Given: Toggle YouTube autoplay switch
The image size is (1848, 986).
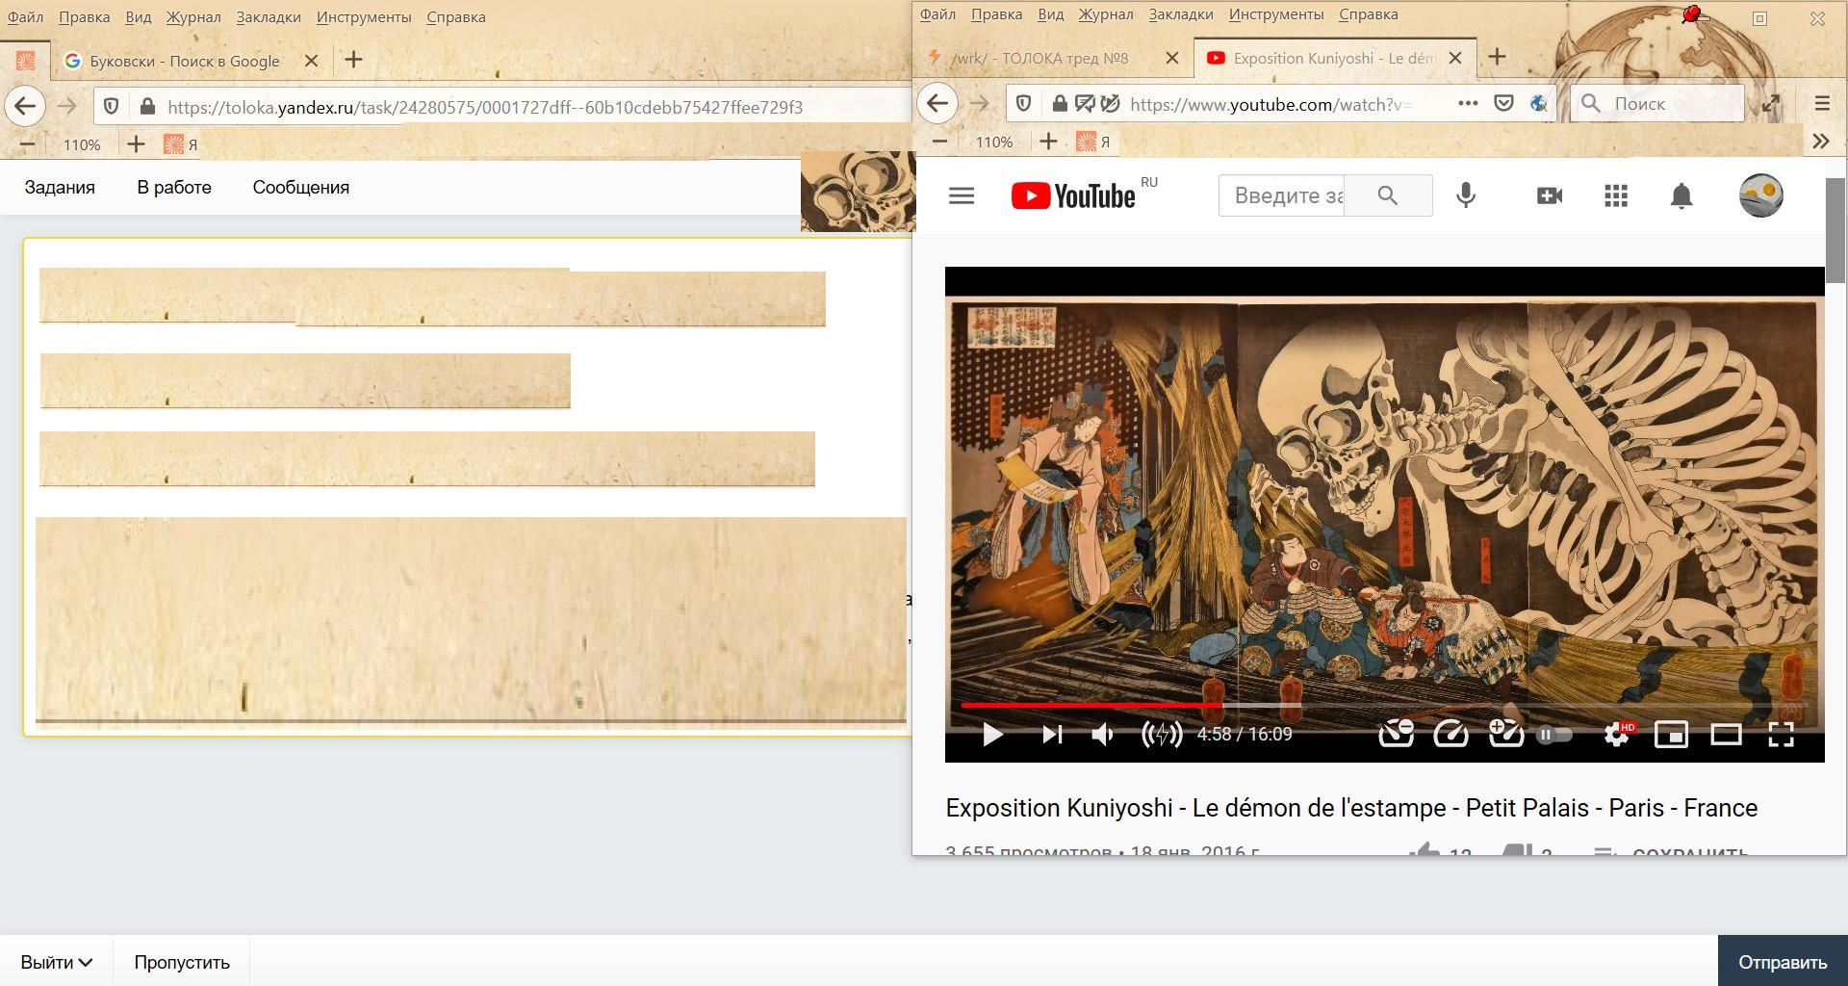Looking at the screenshot, I should [1554, 735].
